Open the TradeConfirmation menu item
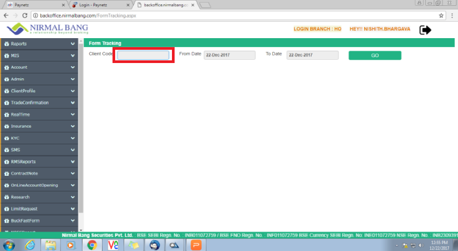The height and width of the screenshot is (251, 458). click(x=39, y=103)
